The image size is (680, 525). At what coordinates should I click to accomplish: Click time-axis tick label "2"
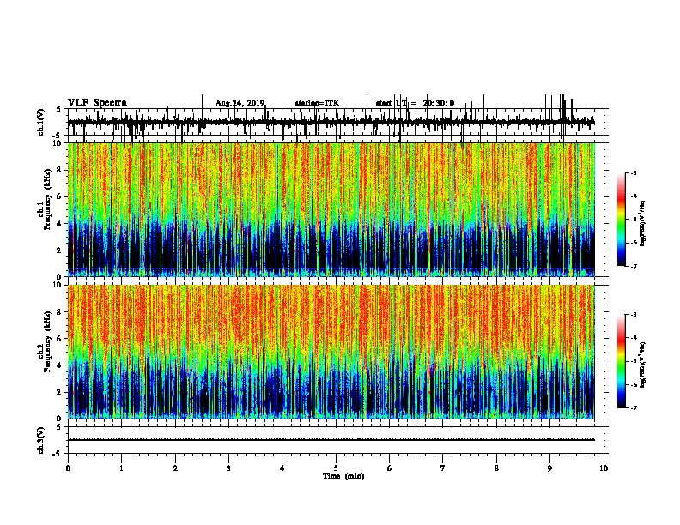click(x=175, y=468)
